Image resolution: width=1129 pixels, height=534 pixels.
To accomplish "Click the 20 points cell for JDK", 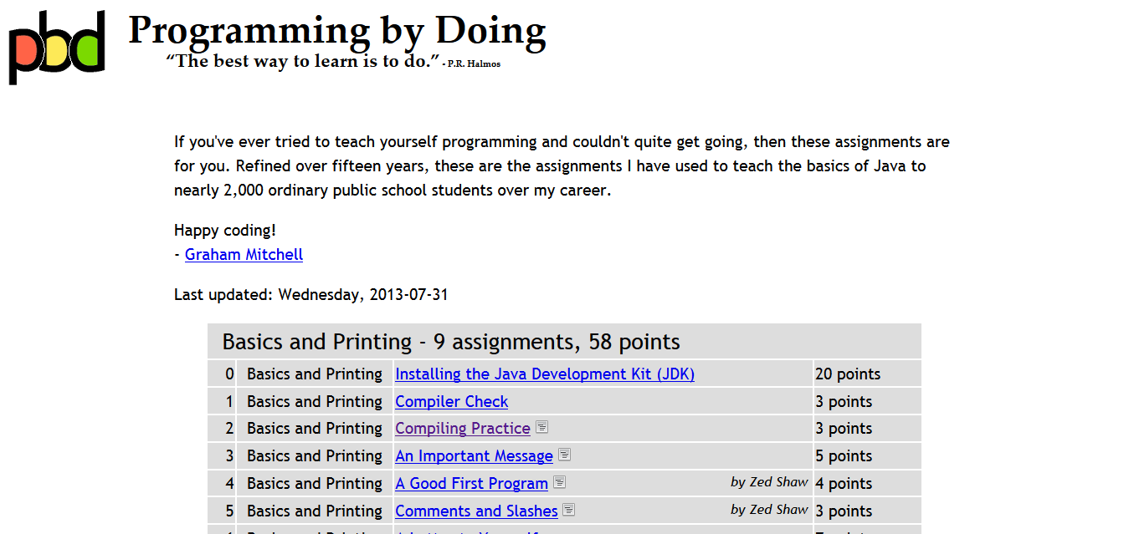I will click(848, 374).
